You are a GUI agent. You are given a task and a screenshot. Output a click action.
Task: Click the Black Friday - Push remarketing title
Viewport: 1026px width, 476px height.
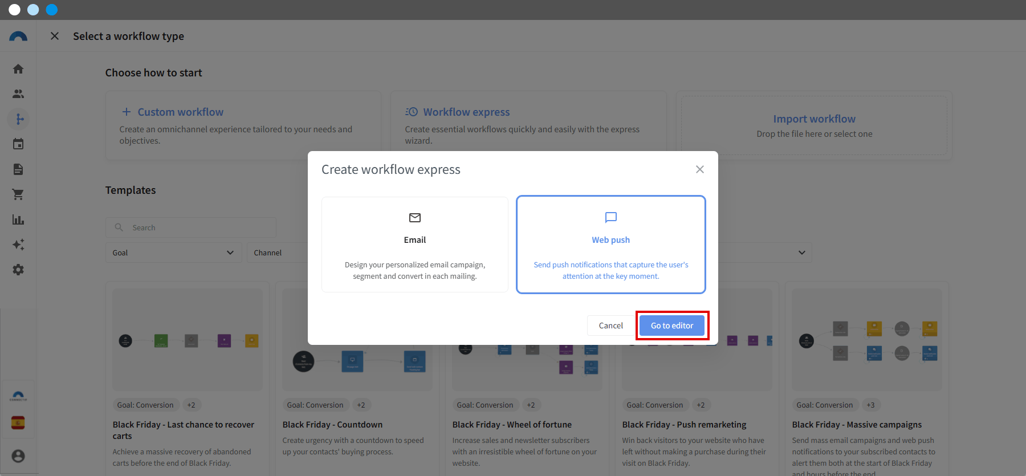[684, 425]
